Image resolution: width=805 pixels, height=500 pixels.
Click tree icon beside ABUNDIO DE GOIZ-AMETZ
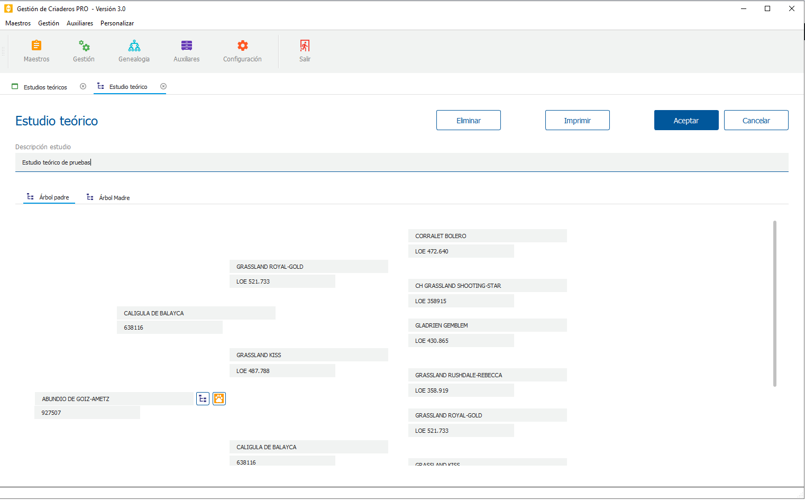[203, 399]
